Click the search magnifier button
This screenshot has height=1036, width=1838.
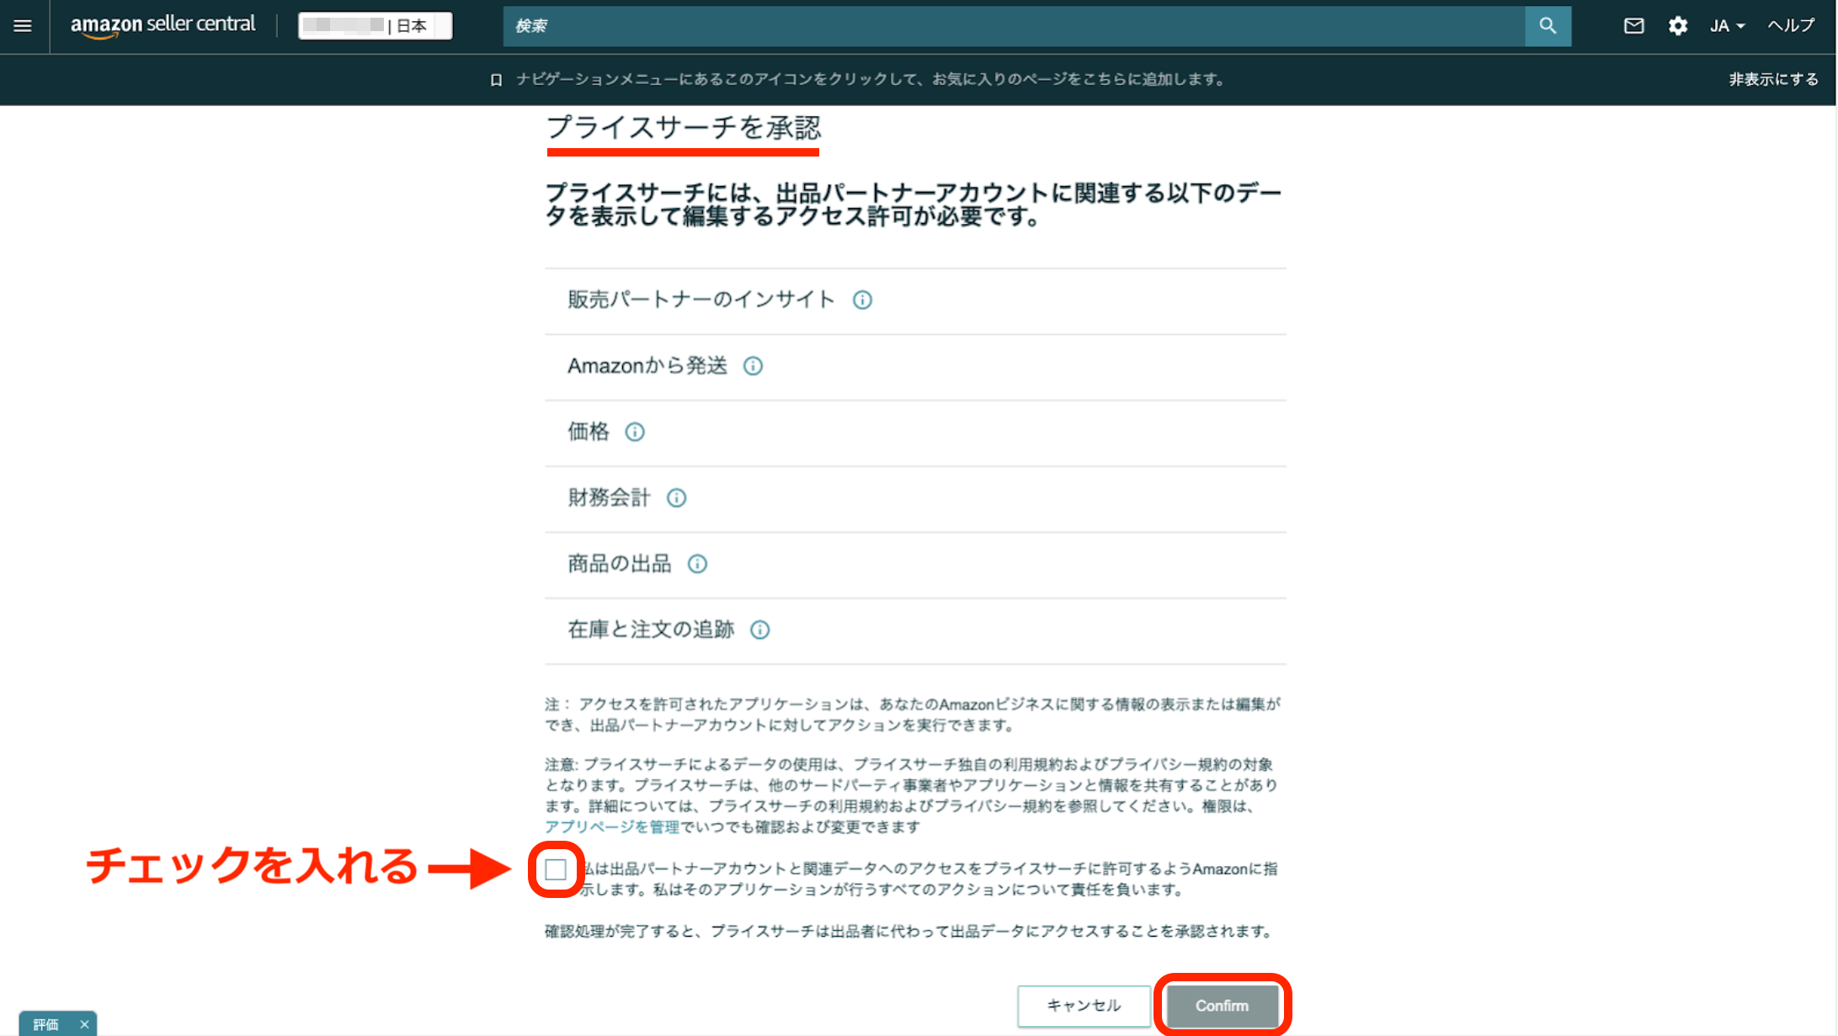pyautogui.click(x=1548, y=26)
